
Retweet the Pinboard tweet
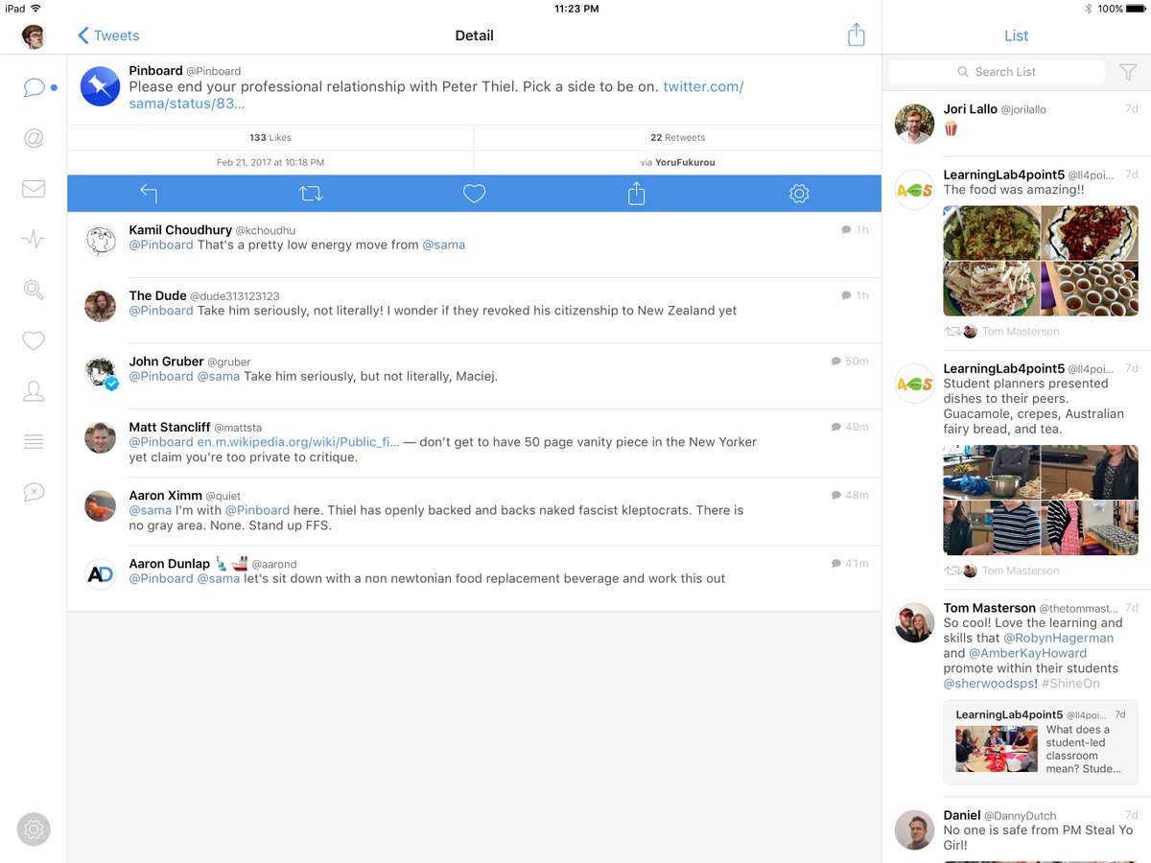coord(311,194)
